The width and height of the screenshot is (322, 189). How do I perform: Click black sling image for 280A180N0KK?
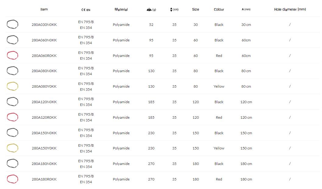tap(12, 163)
